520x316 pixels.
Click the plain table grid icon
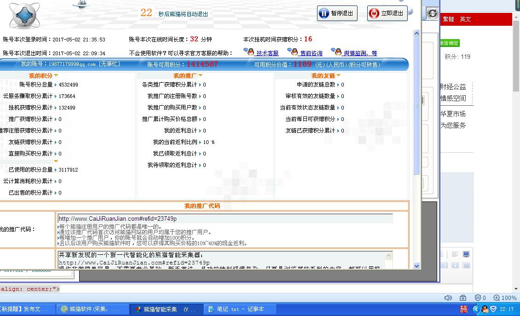click(x=466, y=265)
